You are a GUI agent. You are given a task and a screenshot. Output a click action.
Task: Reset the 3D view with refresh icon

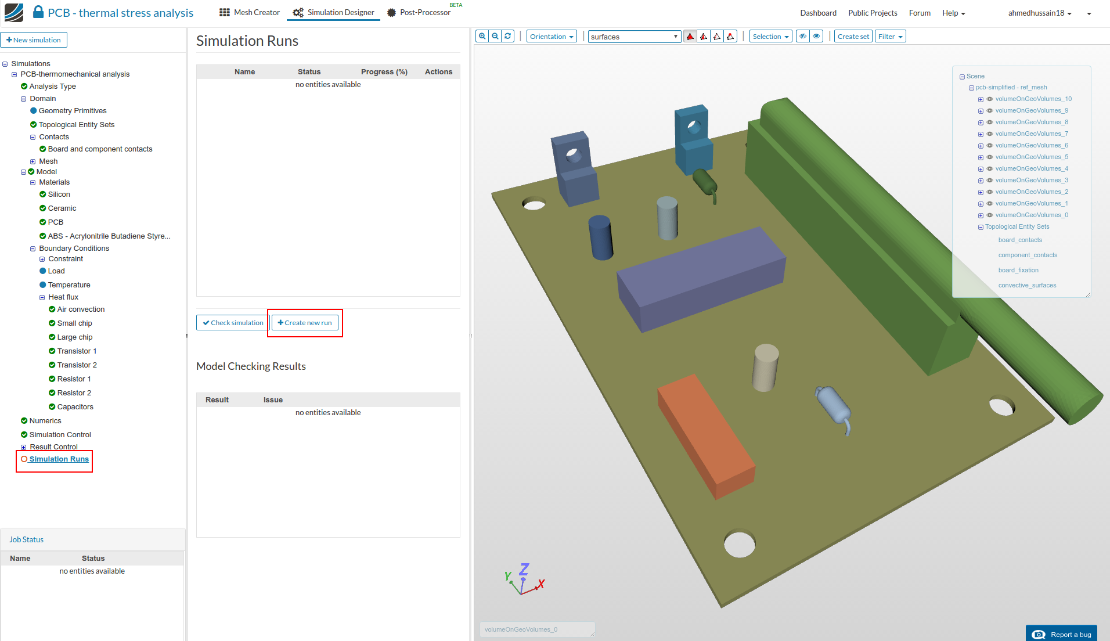click(508, 37)
